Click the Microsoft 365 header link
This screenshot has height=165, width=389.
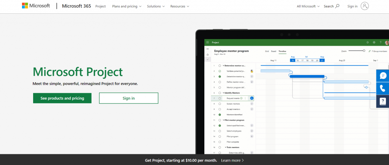(76, 6)
